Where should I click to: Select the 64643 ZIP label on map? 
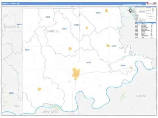point(98,13)
